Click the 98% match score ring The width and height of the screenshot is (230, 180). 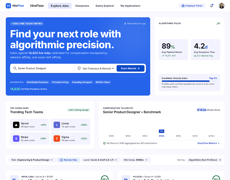point(105,178)
